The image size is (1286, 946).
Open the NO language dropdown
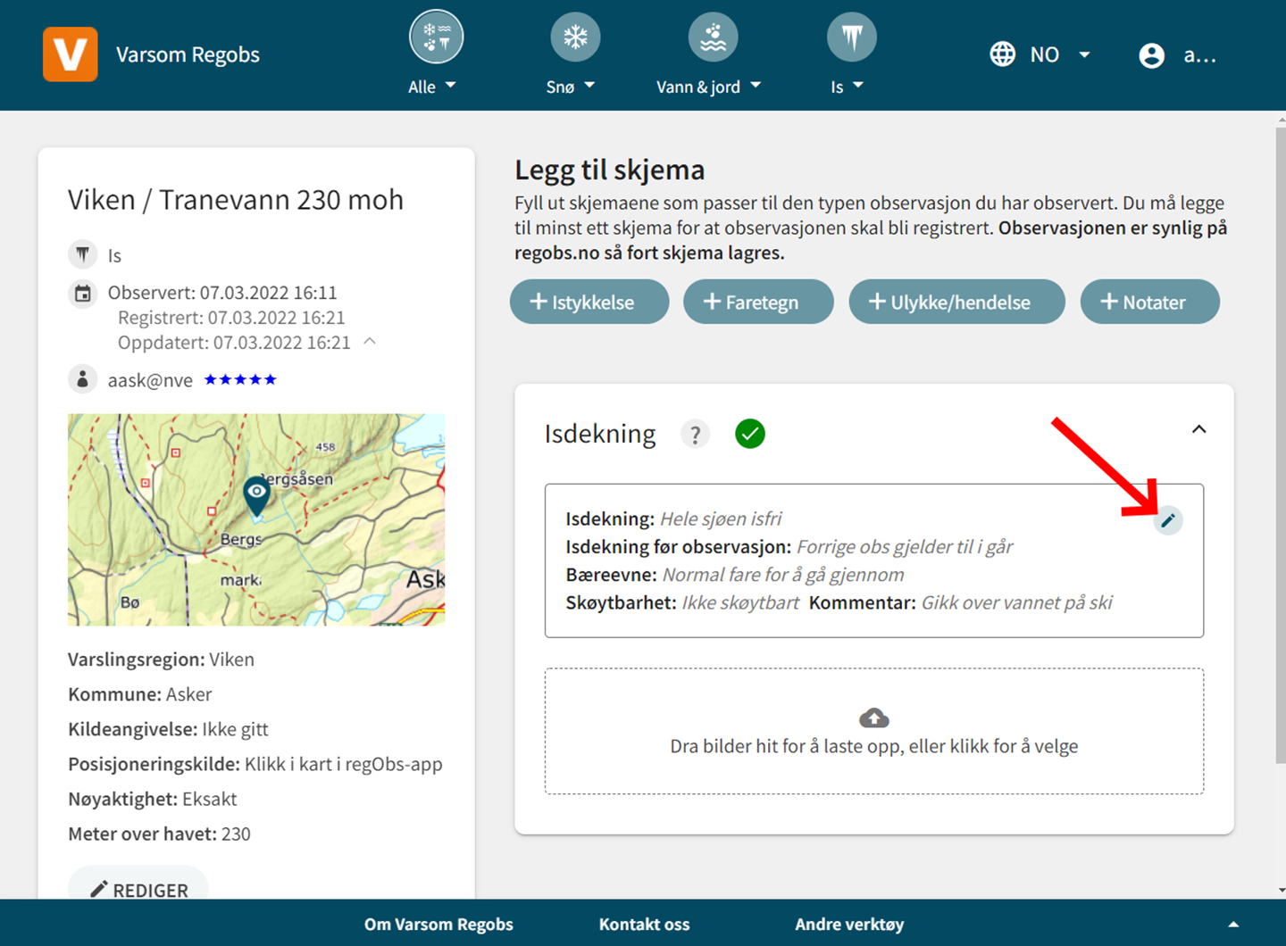coord(1041,55)
